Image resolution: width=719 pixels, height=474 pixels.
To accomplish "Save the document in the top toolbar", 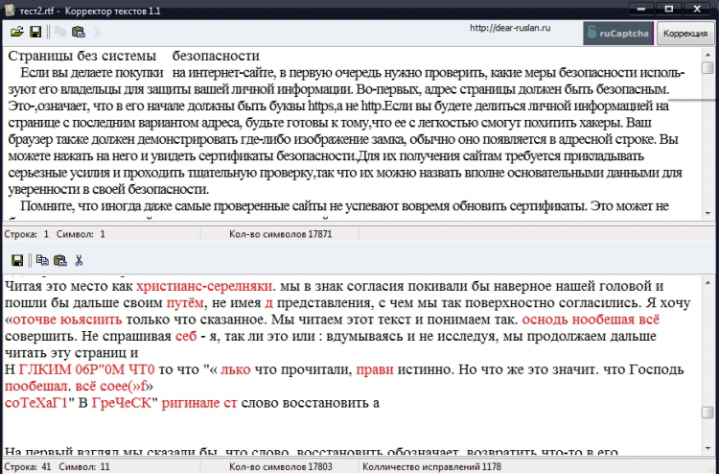I will point(35,33).
